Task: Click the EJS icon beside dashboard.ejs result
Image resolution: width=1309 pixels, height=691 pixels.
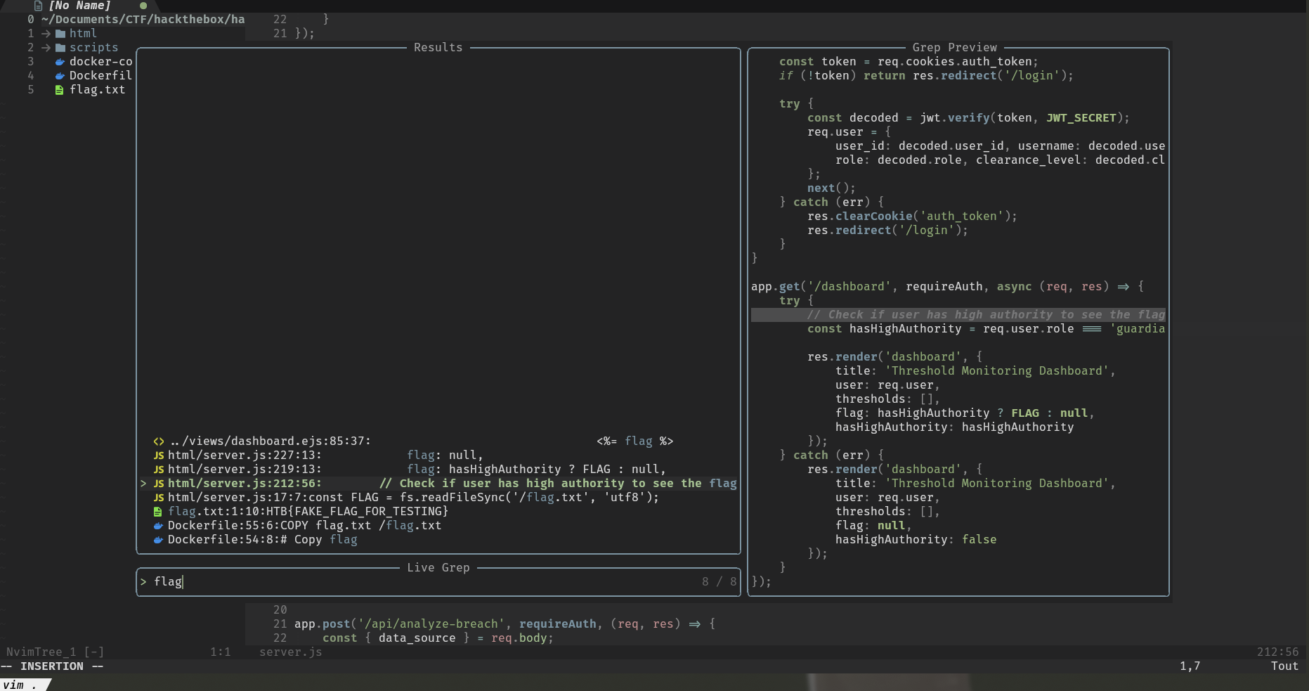Action: pos(159,441)
